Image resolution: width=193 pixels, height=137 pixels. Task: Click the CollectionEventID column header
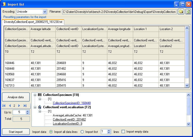(68, 29)
